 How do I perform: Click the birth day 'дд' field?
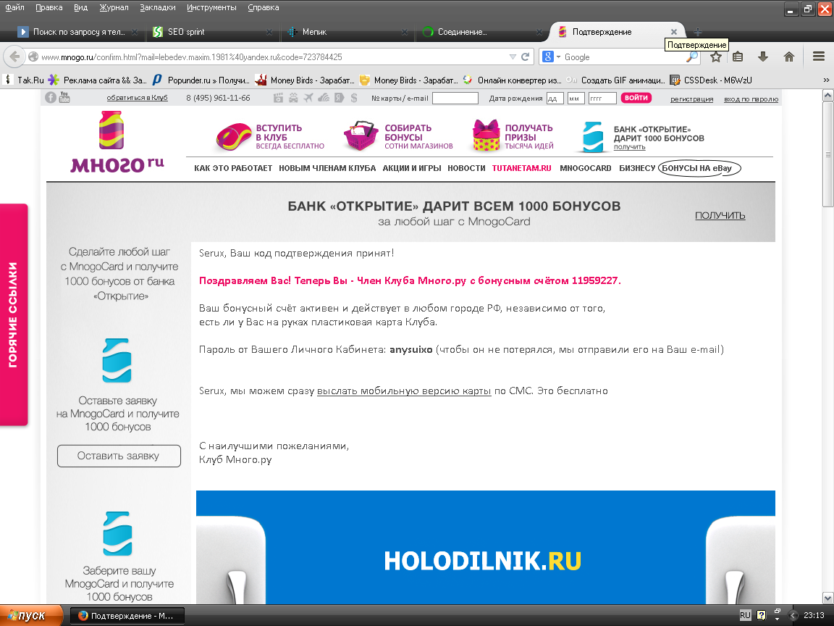pos(555,98)
